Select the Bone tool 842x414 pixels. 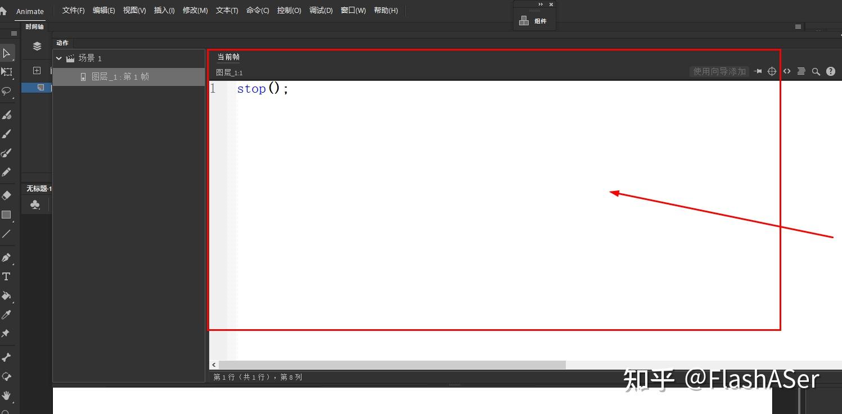click(7, 357)
